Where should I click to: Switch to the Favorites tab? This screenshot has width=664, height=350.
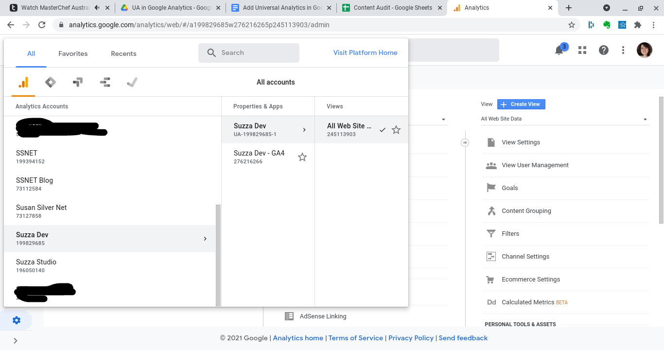click(x=73, y=53)
